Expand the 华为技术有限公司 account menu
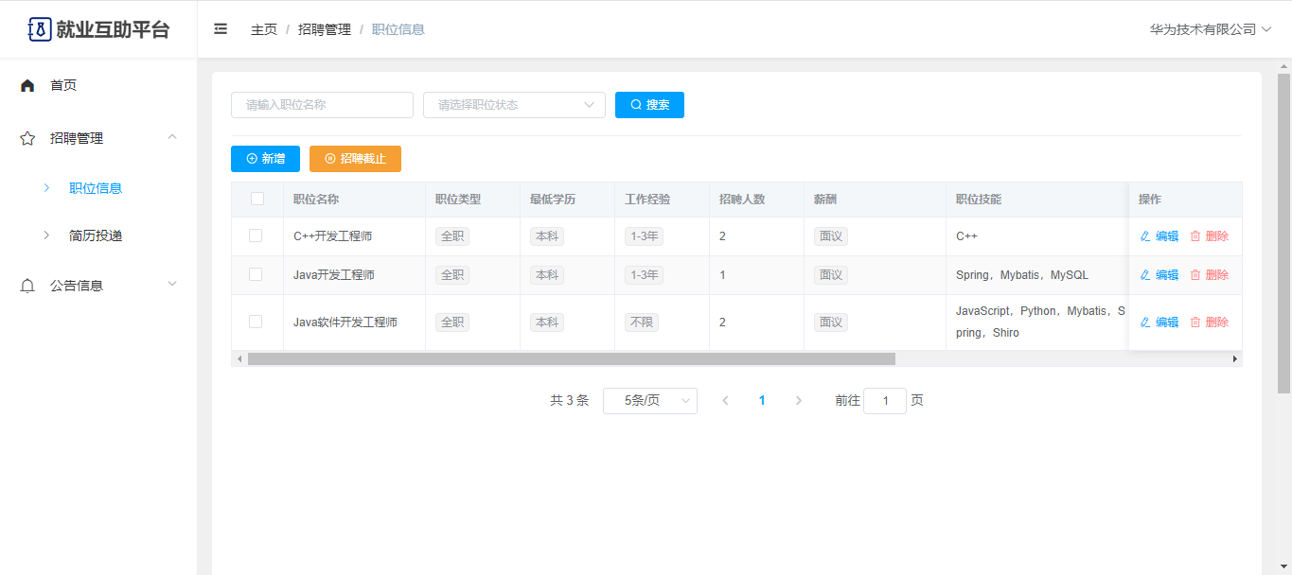Screen dimensions: 1292x575 click(1210, 29)
